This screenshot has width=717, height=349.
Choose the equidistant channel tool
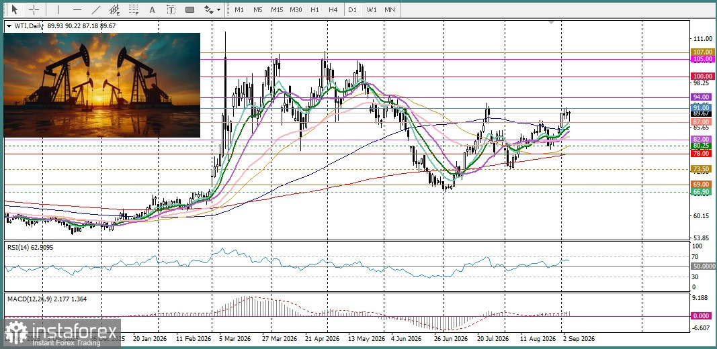point(115,9)
